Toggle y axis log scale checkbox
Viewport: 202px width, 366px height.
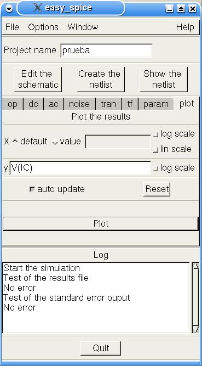point(155,168)
